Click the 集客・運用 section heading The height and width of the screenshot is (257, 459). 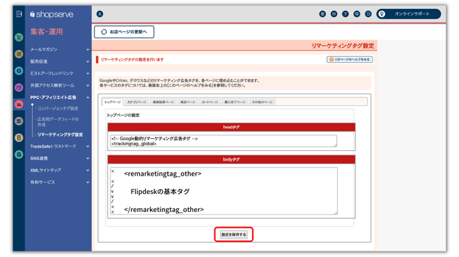tap(47, 31)
